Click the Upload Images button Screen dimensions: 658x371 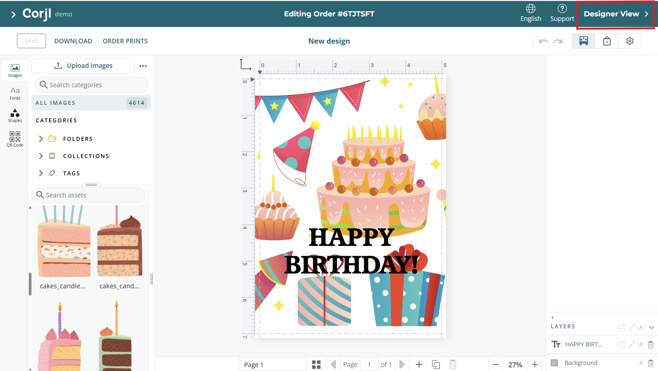(x=83, y=66)
